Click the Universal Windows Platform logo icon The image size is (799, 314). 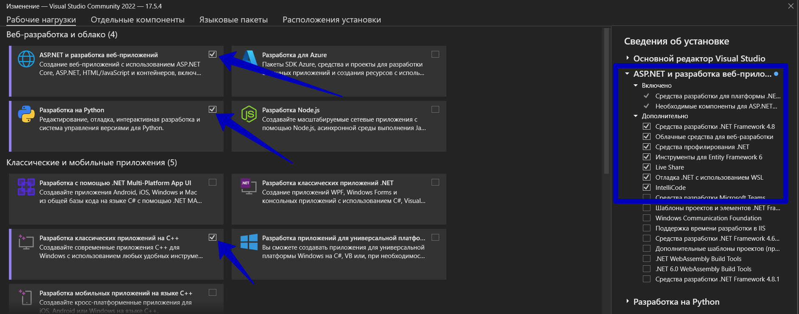(x=249, y=242)
